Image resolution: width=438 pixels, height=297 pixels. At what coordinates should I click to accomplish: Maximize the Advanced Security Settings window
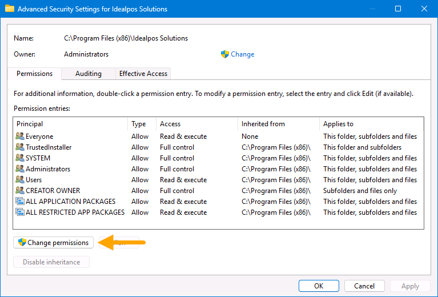[x=398, y=9]
